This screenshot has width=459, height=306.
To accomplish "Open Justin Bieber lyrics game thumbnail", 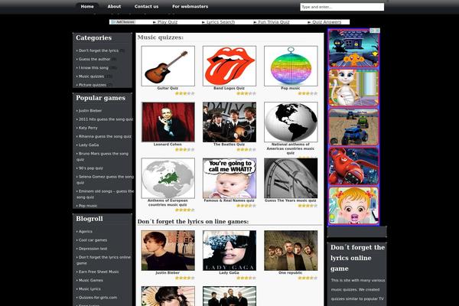I will pos(168,250).
